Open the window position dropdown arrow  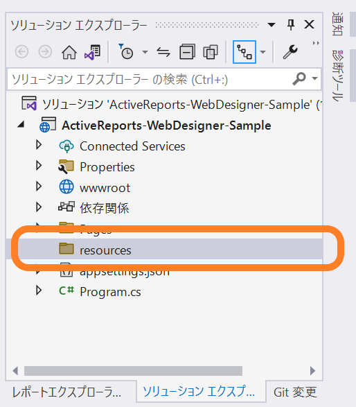272,25
